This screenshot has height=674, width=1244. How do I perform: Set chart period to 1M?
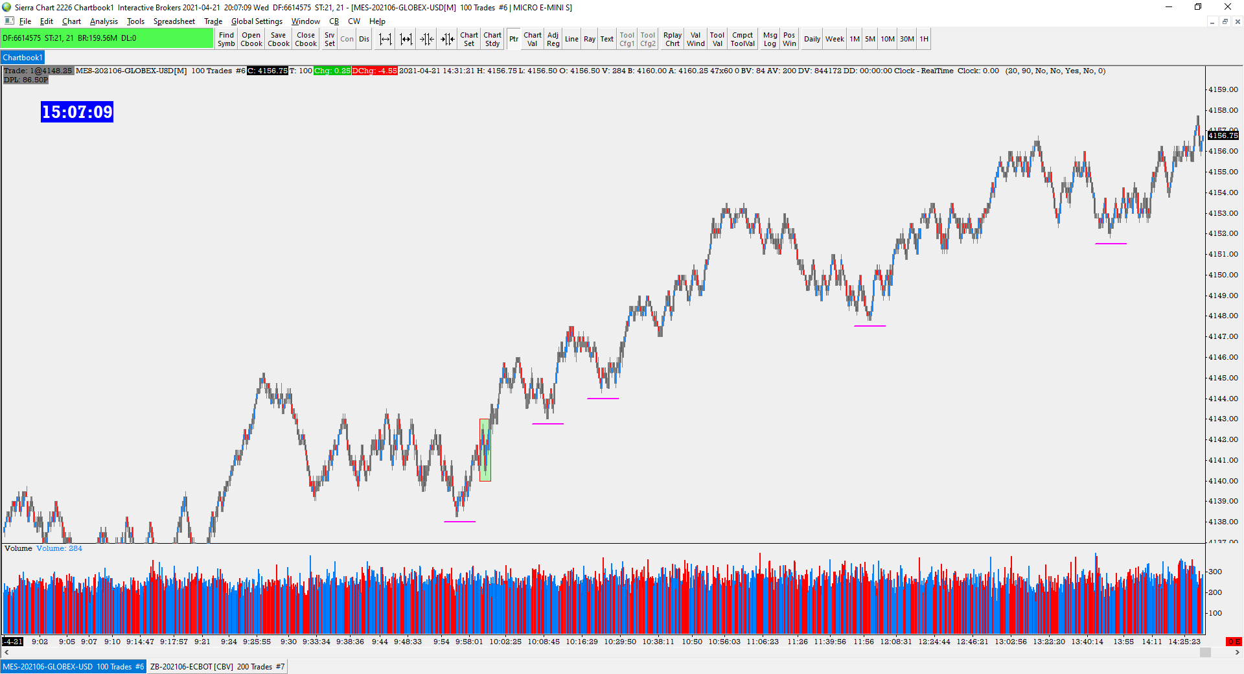[x=855, y=39]
